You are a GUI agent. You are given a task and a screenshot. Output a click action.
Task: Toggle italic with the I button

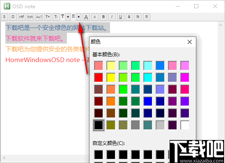click(x=112, y=17)
